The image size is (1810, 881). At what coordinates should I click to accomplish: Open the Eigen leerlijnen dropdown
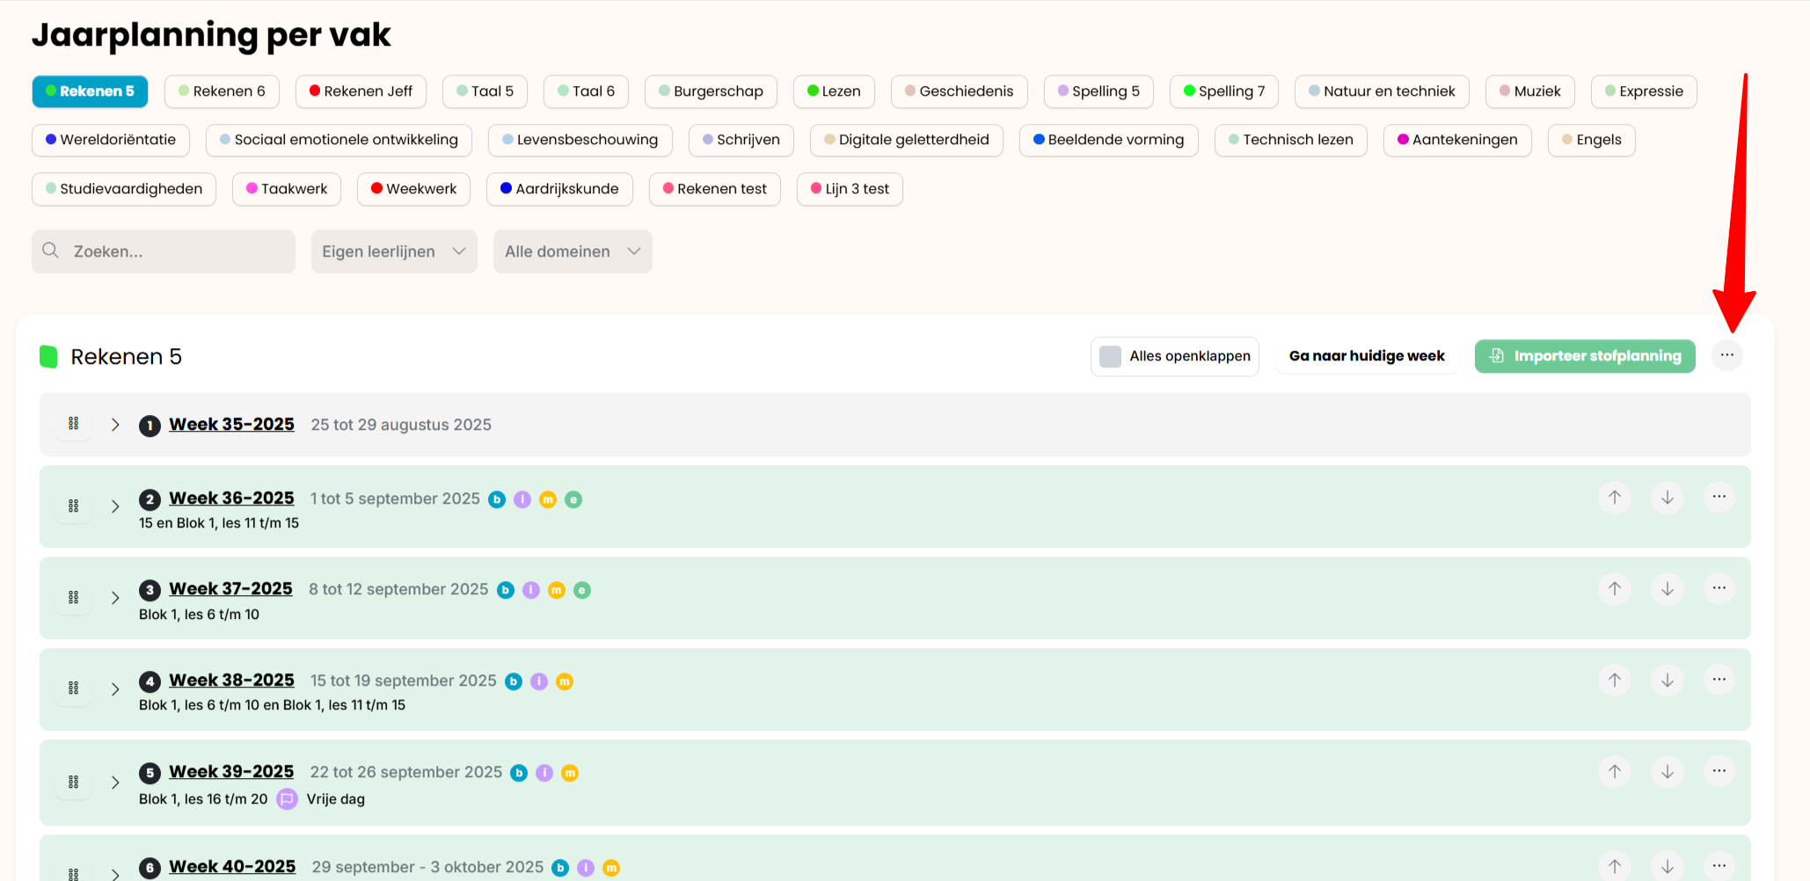pos(394,251)
